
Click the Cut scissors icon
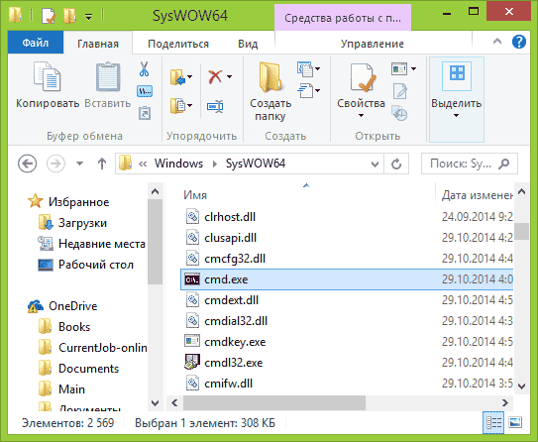144,69
